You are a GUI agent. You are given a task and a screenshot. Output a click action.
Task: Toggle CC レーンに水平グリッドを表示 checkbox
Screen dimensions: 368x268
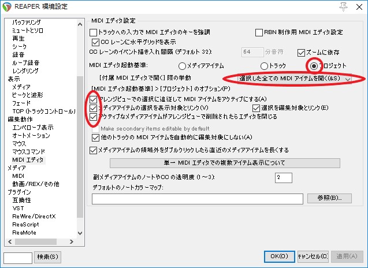(95, 43)
